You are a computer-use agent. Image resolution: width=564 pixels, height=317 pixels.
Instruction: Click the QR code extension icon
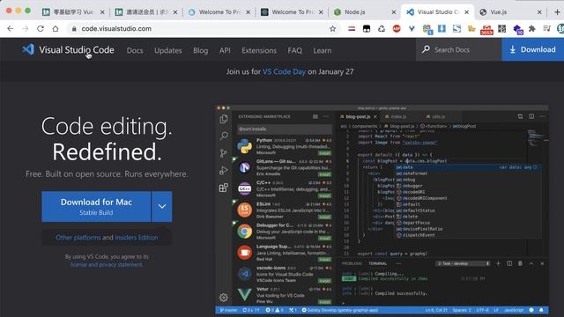(501, 29)
